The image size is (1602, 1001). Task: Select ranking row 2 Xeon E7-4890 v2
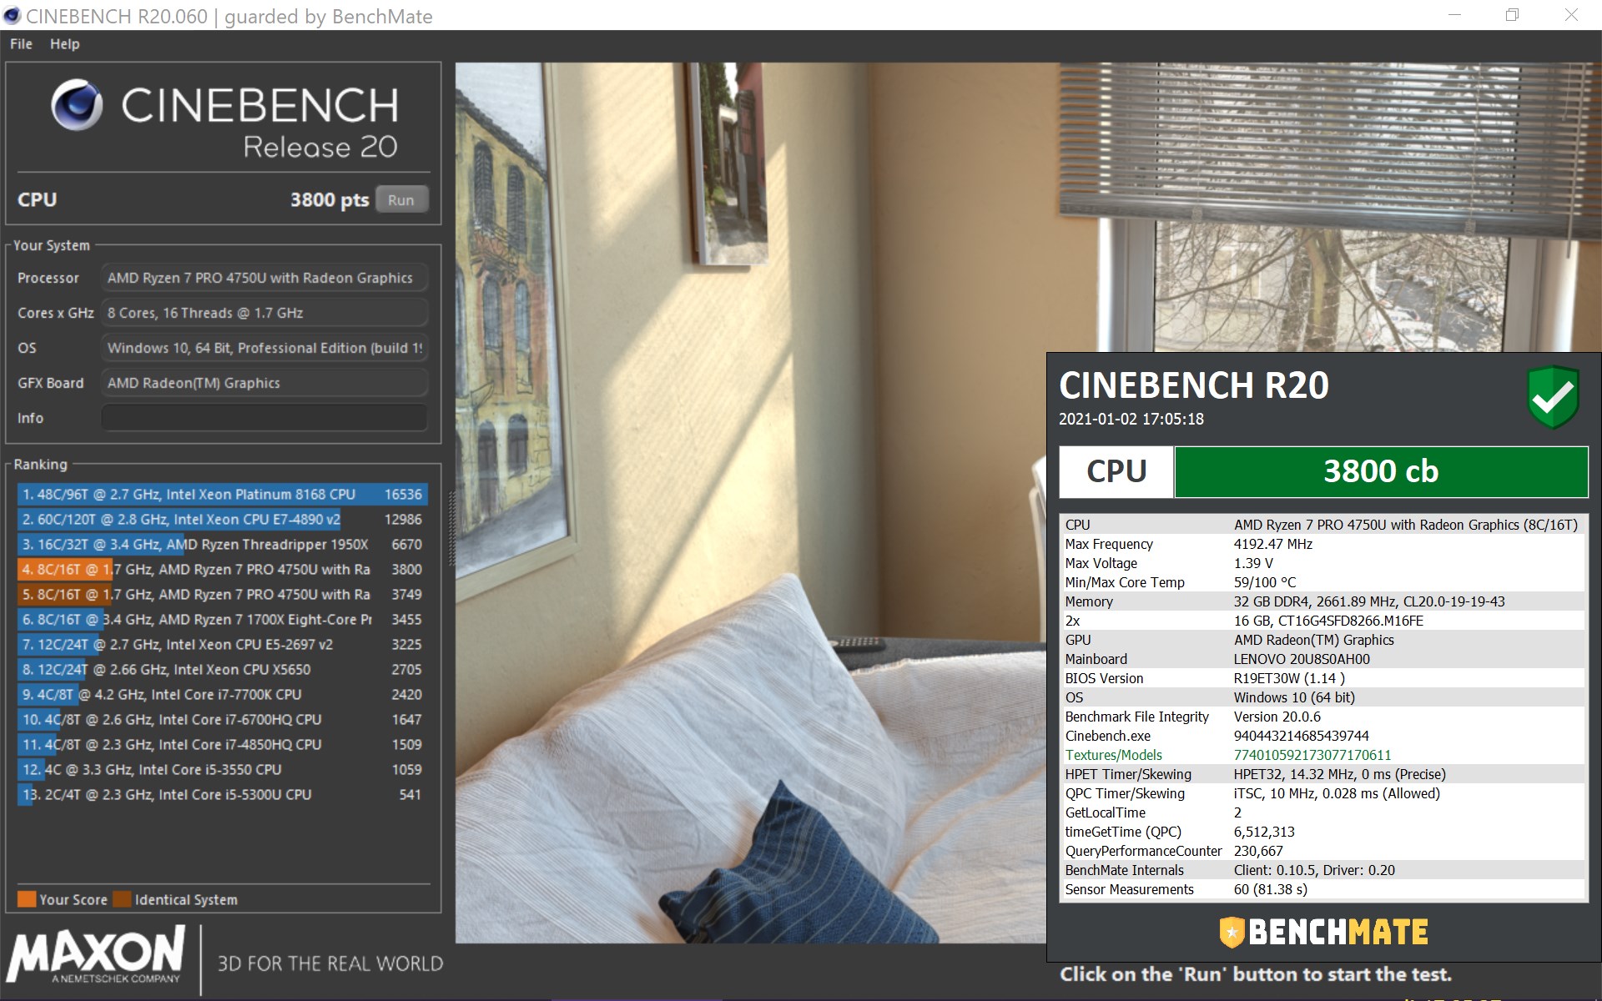coord(223,520)
